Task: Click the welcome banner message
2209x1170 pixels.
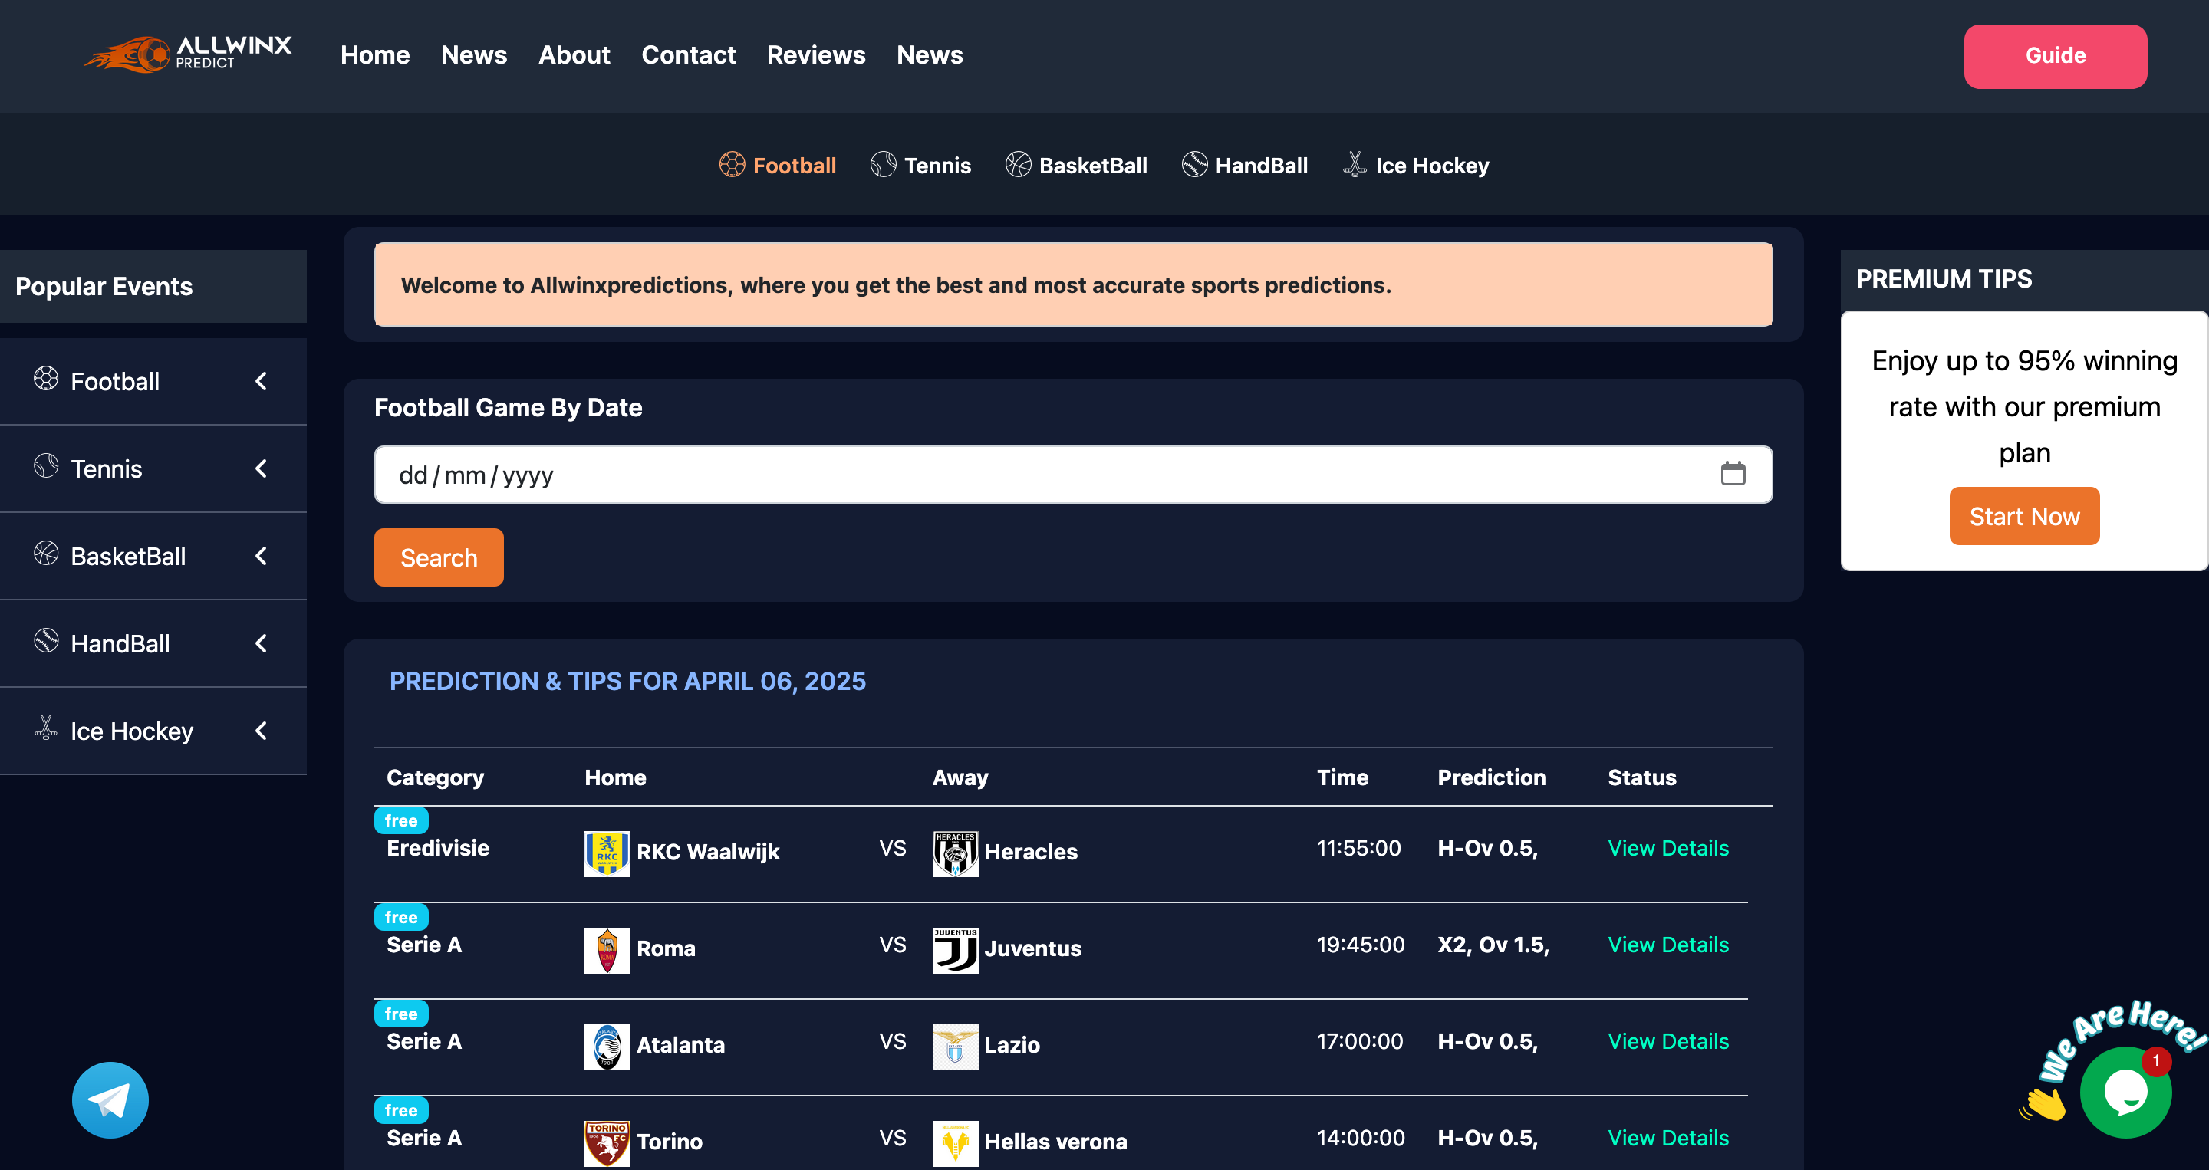Action: (1074, 284)
